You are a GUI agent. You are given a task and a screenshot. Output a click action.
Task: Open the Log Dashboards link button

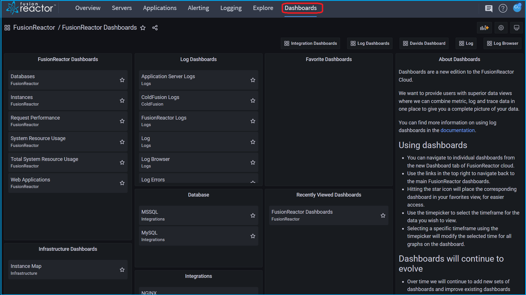pos(370,43)
